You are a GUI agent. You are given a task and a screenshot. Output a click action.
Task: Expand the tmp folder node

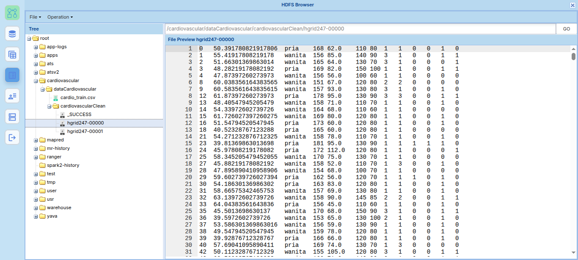(x=36, y=183)
